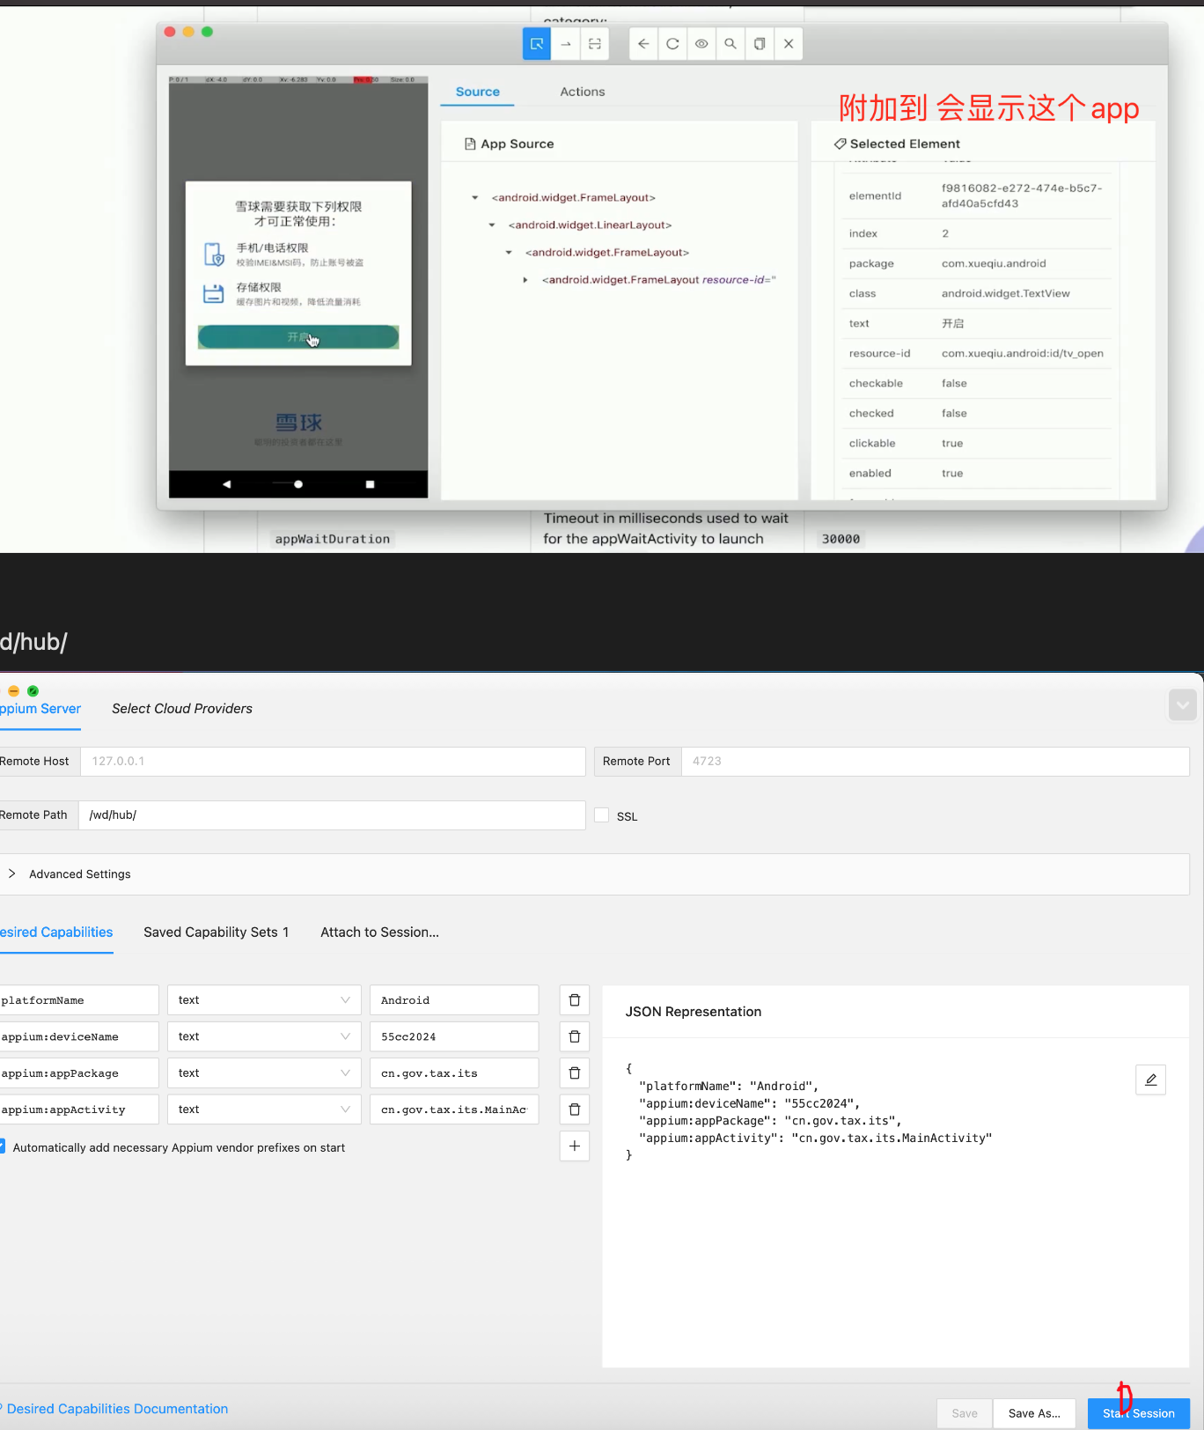Click the disabled Save button
The image size is (1204, 1430).
pos(965,1413)
